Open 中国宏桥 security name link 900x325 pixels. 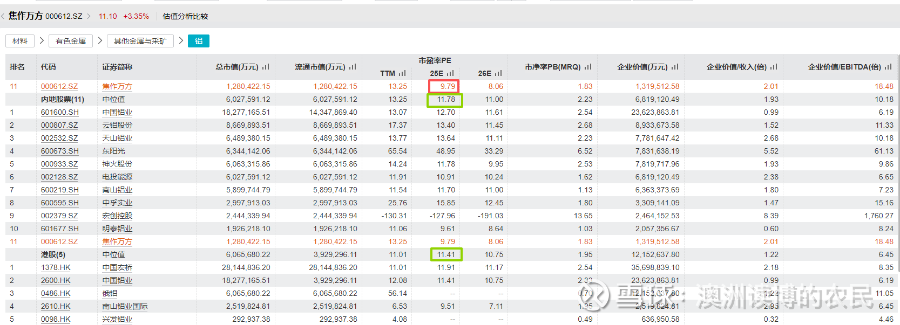click(x=117, y=267)
